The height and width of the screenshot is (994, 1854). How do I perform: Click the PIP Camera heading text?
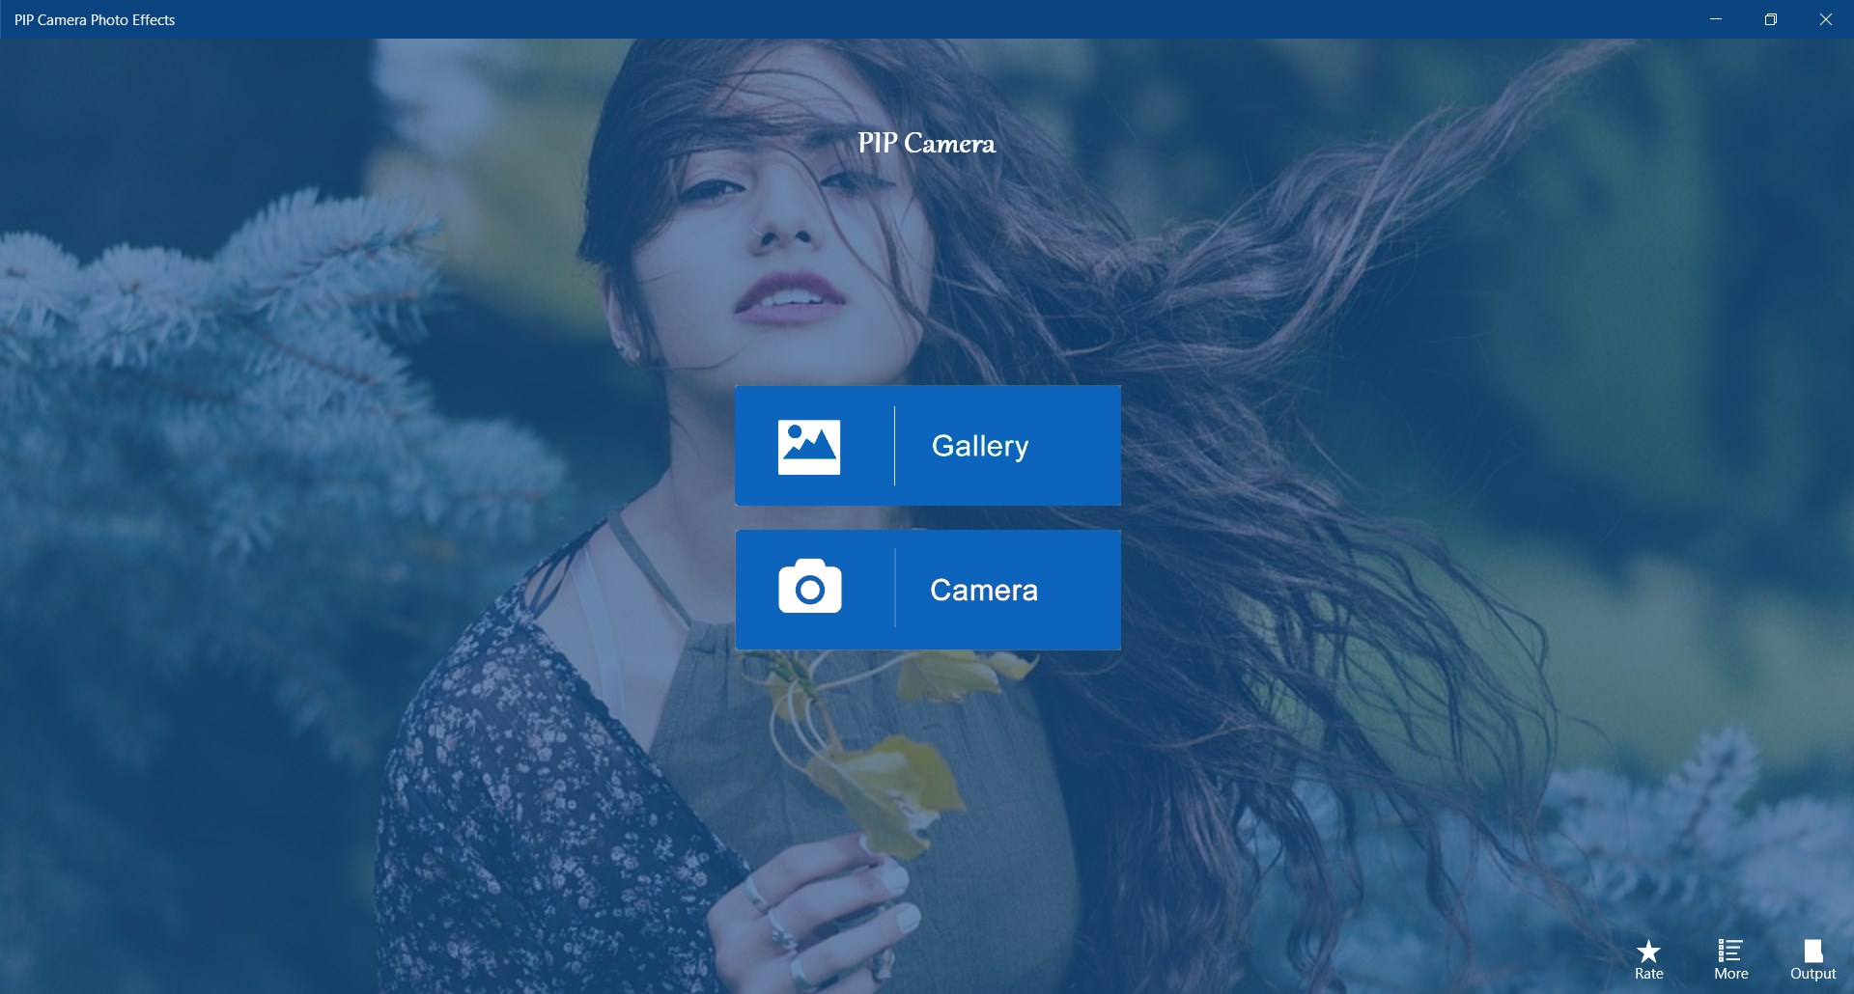click(x=927, y=144)
